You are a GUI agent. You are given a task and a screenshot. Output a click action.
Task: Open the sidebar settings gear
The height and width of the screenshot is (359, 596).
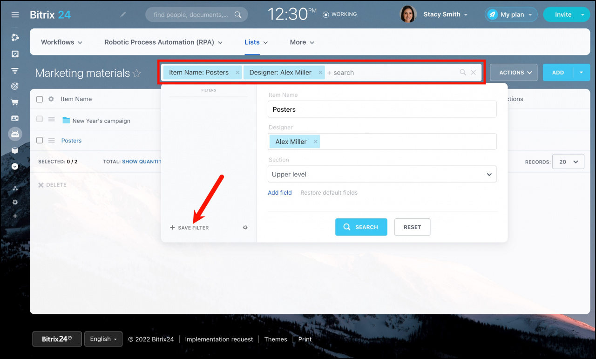pos(15,202)
